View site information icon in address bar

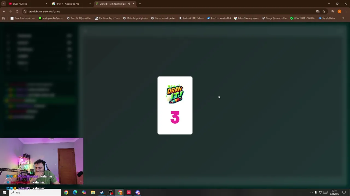pyautogui.click(x=25, y=11)
